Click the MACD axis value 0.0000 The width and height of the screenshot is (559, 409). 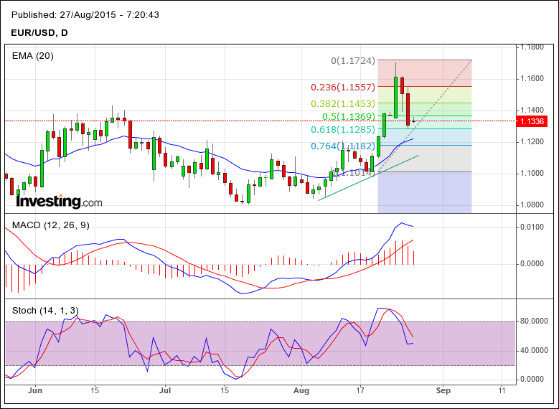click(532, 264)
